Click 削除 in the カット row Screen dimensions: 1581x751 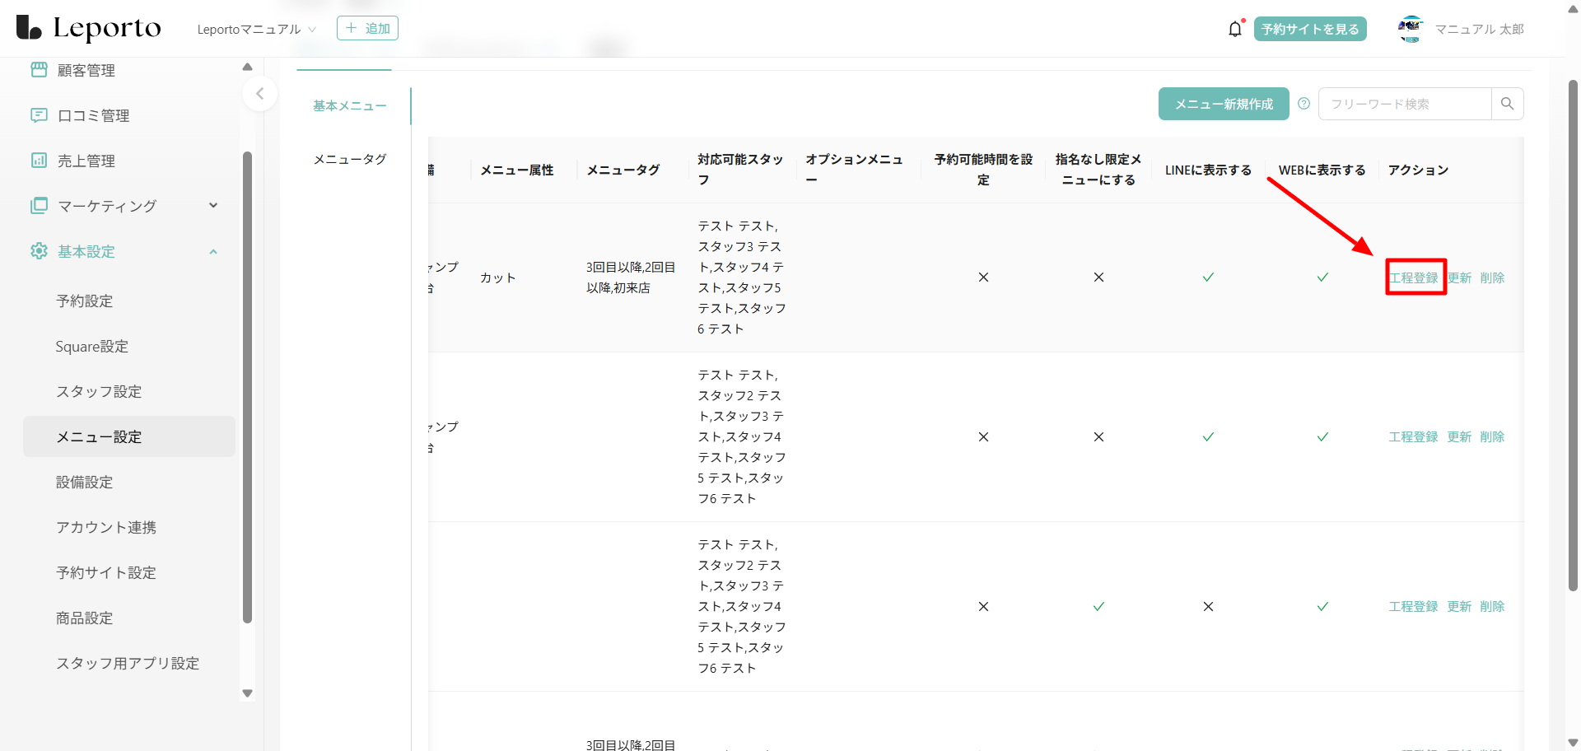(1492, 278)
